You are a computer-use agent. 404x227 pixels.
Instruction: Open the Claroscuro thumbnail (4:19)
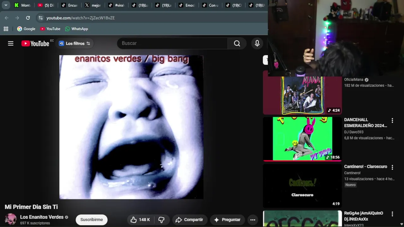pos(302,185)
